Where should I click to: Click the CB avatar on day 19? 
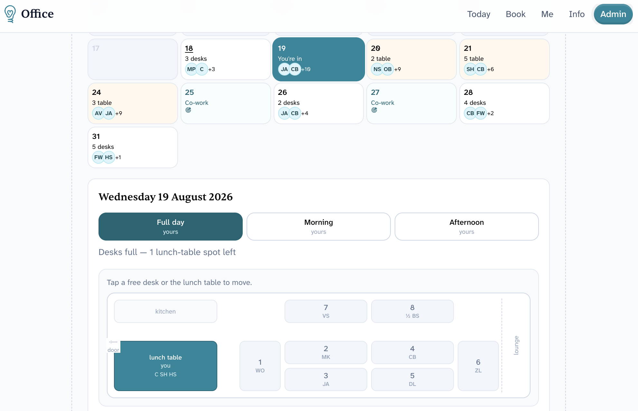(x=295, y=69)
